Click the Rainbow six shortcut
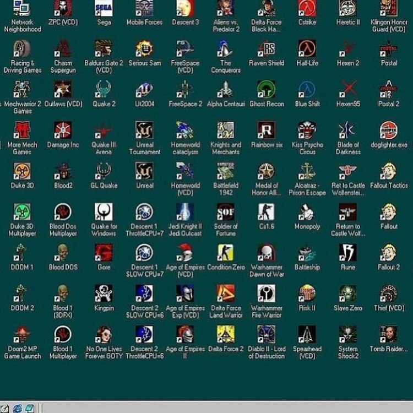 point(267,131)
